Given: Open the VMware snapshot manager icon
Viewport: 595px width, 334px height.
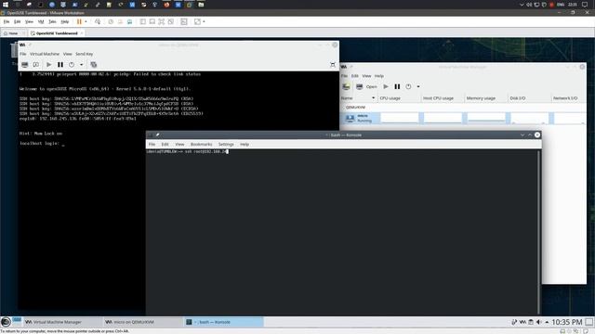Looking at the screenshot, I should point(130,21).
